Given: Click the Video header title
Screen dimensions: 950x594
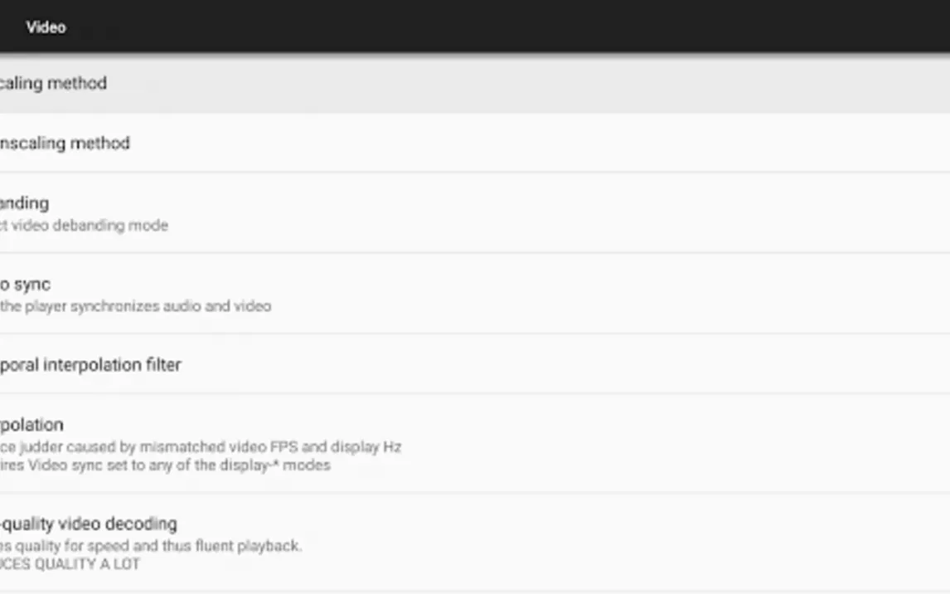Looking at the screenshot, I should [x=46, y=27].
